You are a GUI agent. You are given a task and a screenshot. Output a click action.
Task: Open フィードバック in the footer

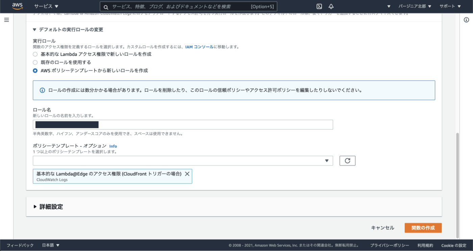[x=20, y=245]
